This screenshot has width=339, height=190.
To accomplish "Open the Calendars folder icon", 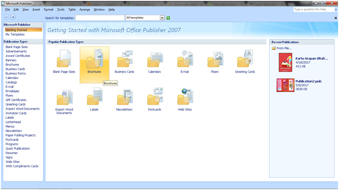I will coord(155,59).
